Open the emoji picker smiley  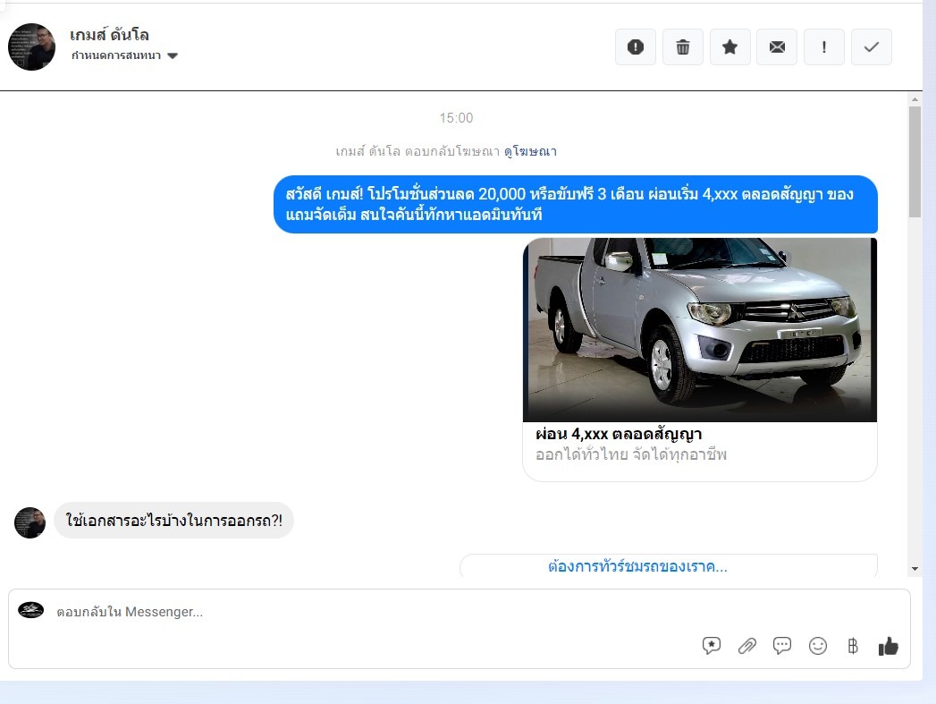(x=818, y=646)
